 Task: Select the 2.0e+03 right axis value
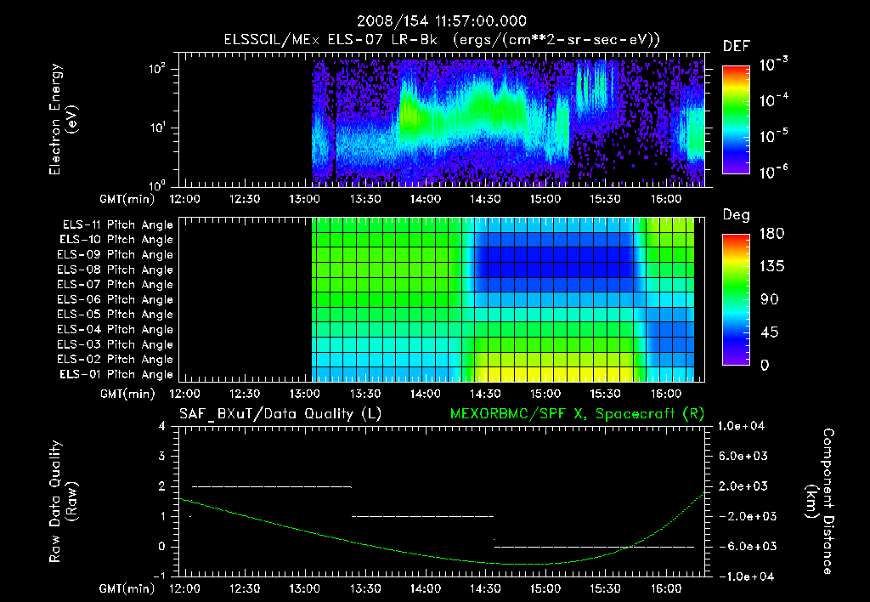coord(743,486)
